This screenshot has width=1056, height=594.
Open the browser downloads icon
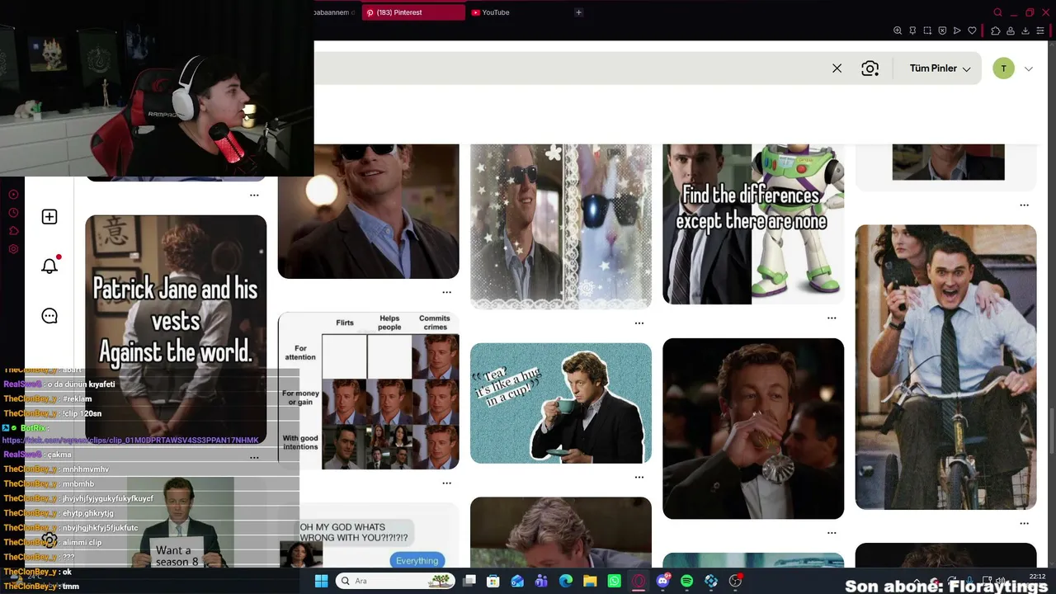coord(1025,31)
